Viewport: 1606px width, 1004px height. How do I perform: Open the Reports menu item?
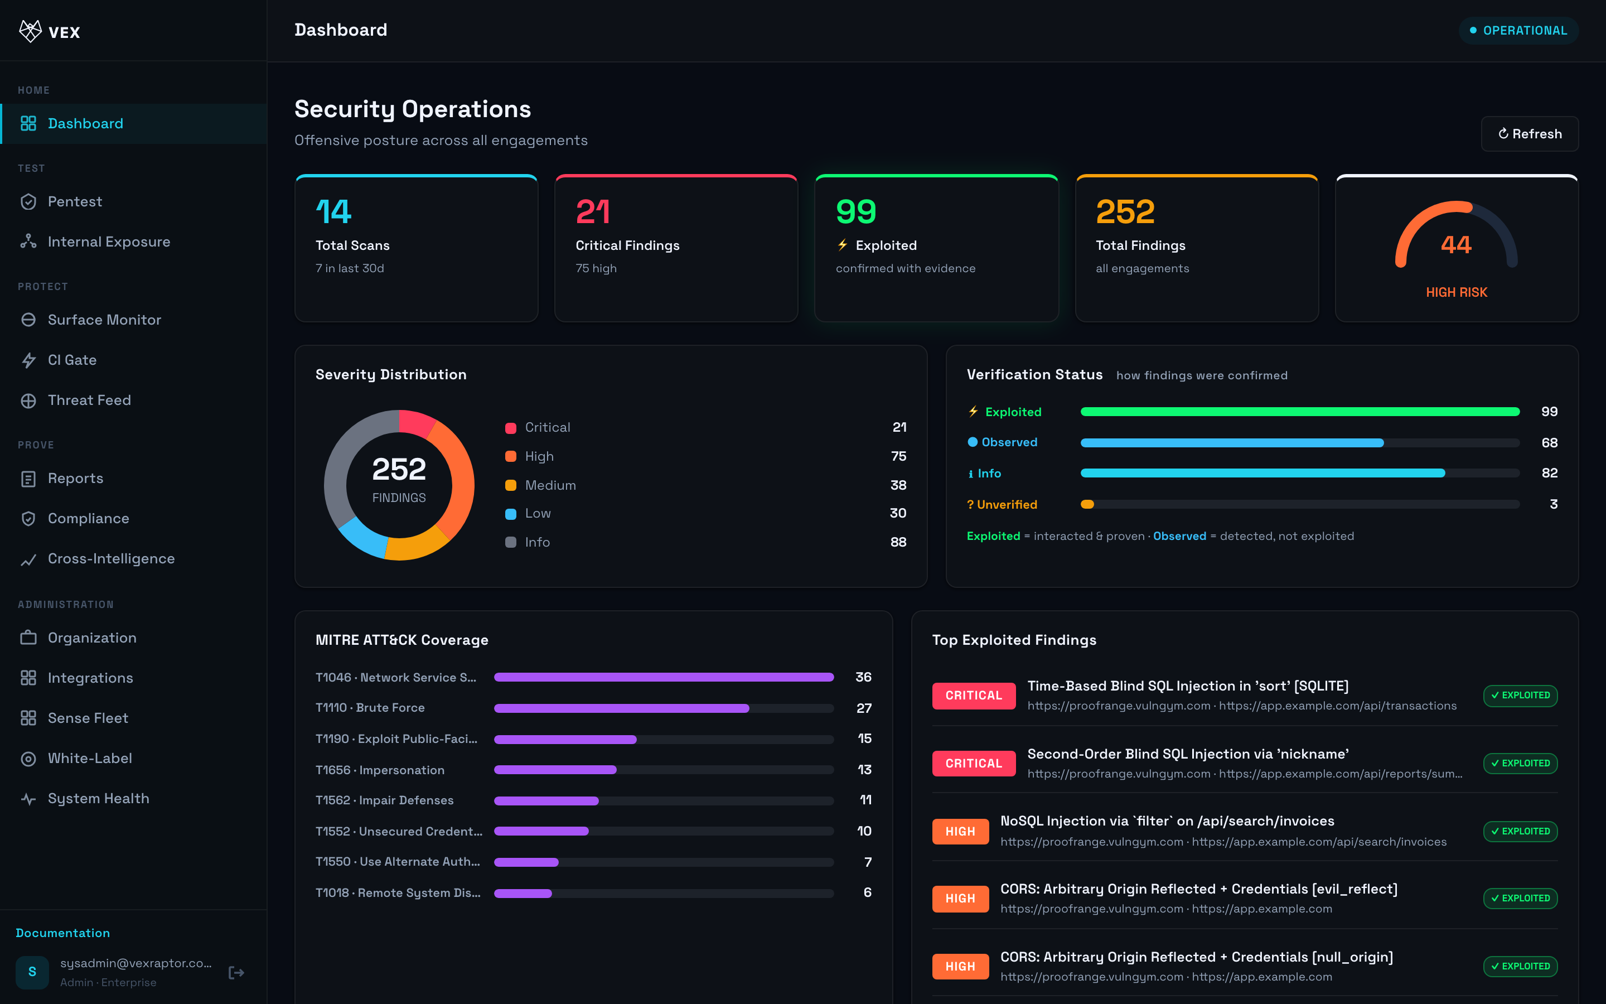133,479
